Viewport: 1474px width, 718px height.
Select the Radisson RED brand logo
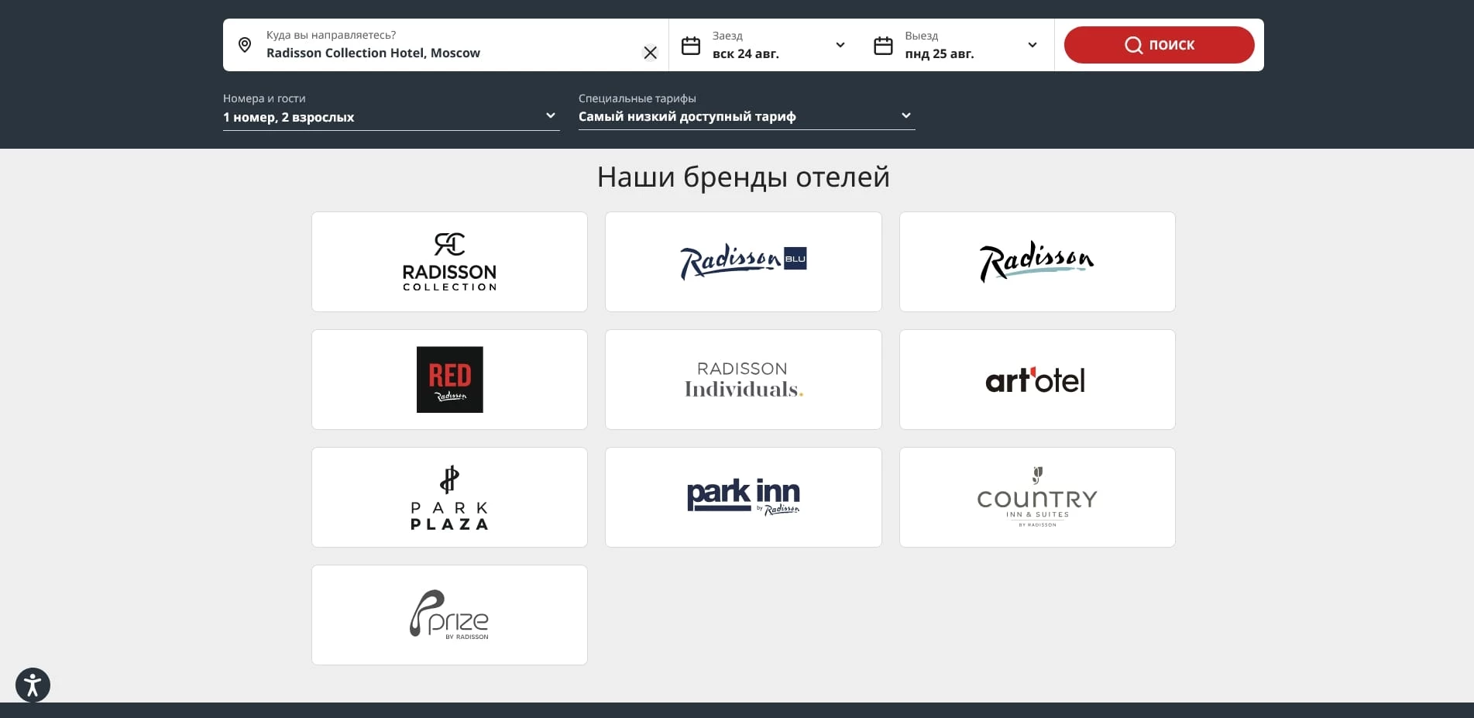coord(449,379)
